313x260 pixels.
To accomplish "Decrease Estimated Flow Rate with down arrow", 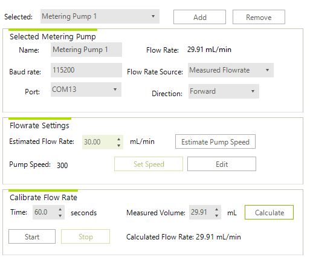I will (x=119, y=145).
